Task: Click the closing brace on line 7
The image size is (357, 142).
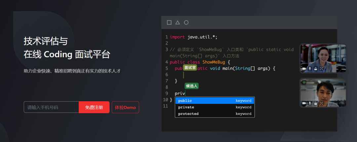Action: point(176,81)
